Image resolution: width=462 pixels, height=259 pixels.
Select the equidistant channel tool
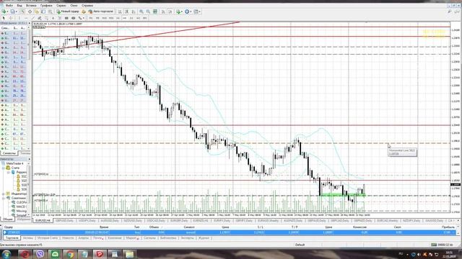pos(40,18)
